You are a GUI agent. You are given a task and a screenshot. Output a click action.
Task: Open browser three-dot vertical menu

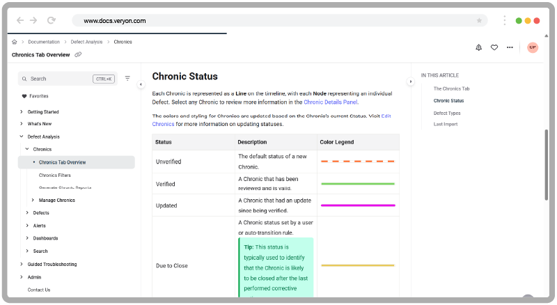point(504,21)
